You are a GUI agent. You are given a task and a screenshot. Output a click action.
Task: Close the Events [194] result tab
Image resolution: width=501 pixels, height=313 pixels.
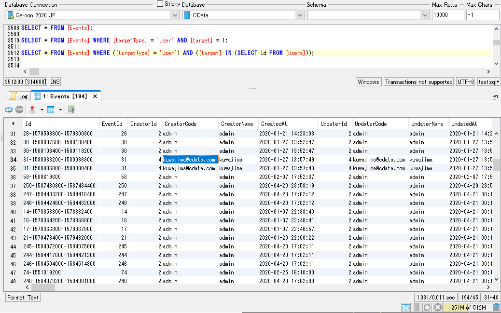pyautogui.click(x=95, y=96)
